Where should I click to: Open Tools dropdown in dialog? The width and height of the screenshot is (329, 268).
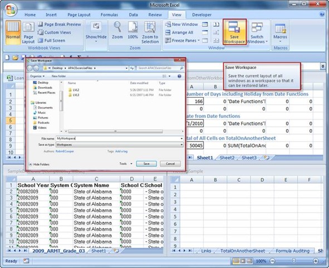click(126, 164)
